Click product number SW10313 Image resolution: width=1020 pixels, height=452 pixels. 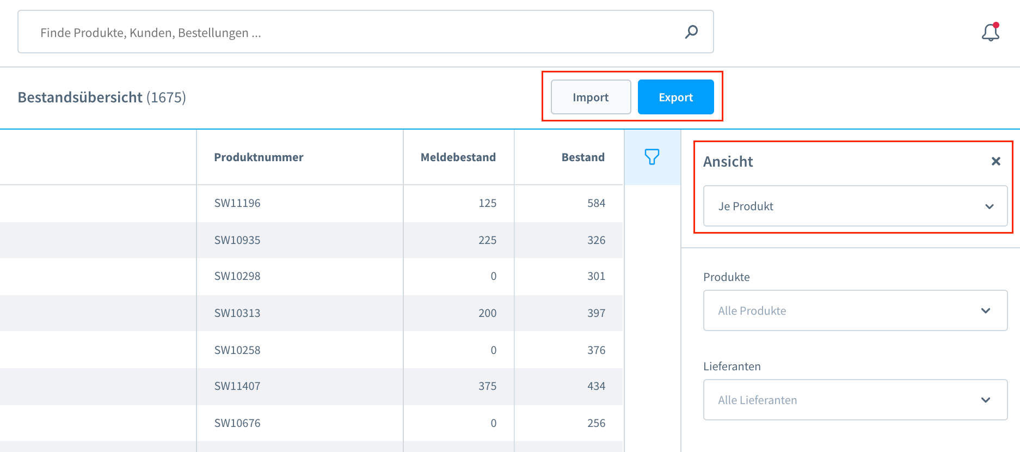click(237, 313)
